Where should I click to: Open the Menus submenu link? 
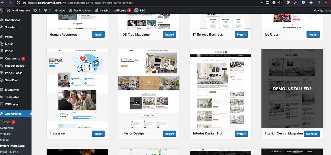4,140
